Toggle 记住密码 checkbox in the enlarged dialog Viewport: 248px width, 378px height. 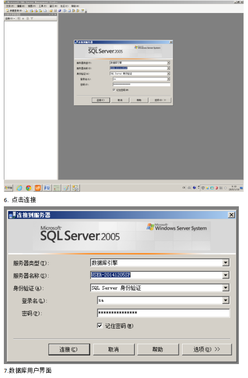point(100,326)
